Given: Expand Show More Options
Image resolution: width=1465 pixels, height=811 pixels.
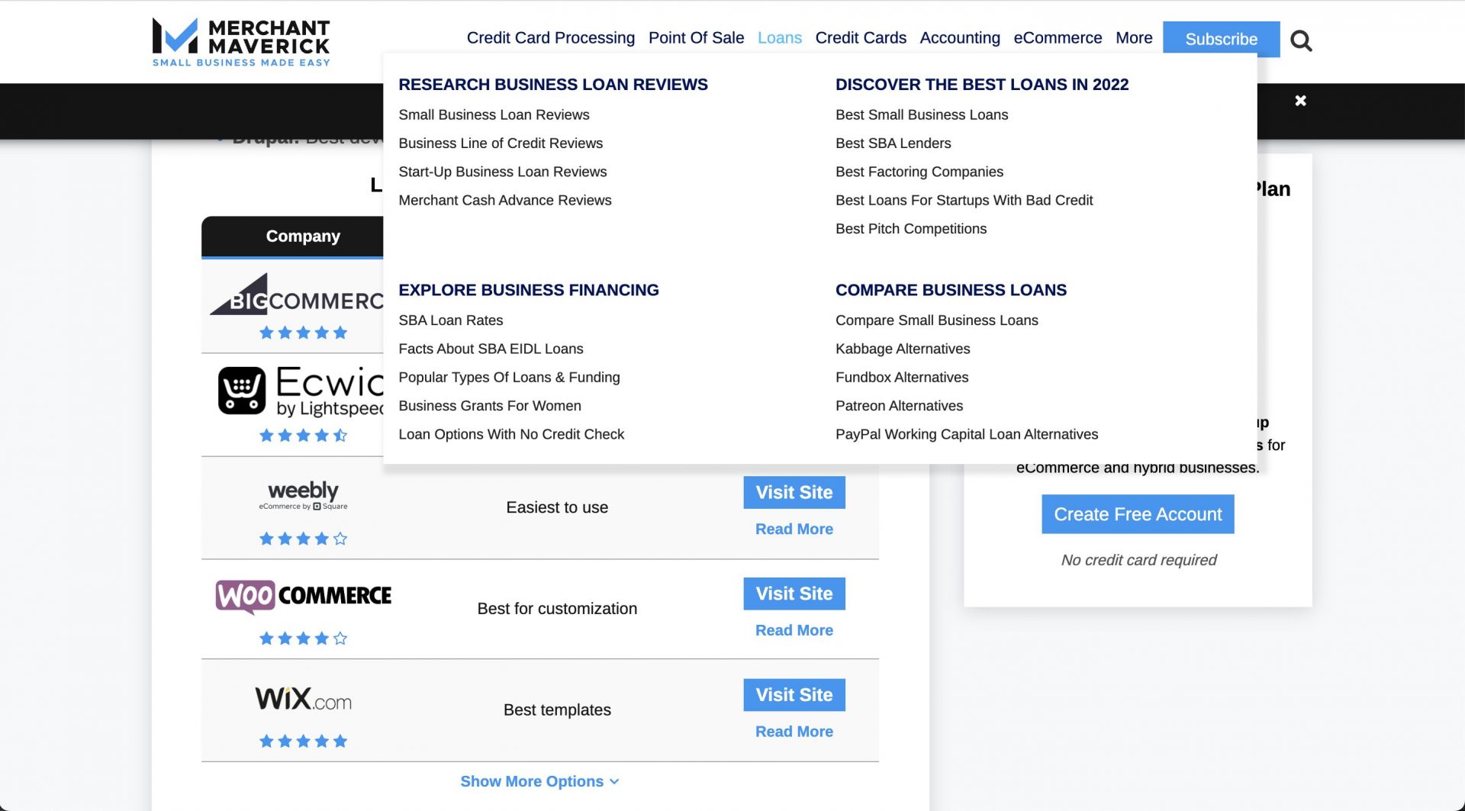Looking at the screenshot, I should (539, 781).
